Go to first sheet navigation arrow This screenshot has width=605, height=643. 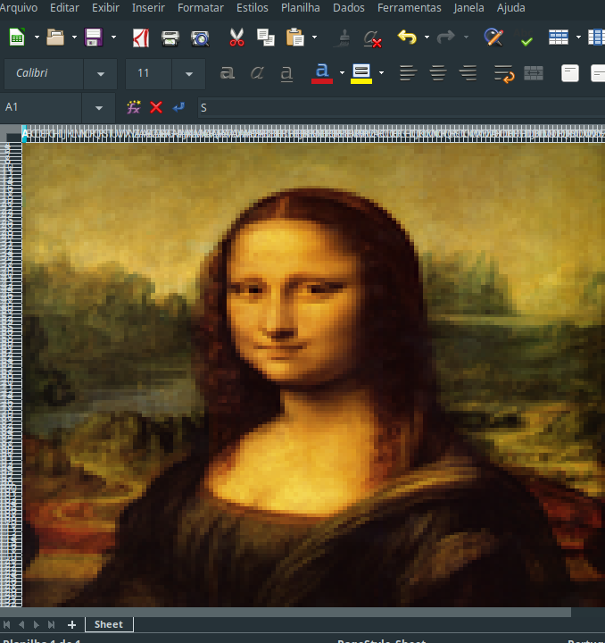(6, 624)
